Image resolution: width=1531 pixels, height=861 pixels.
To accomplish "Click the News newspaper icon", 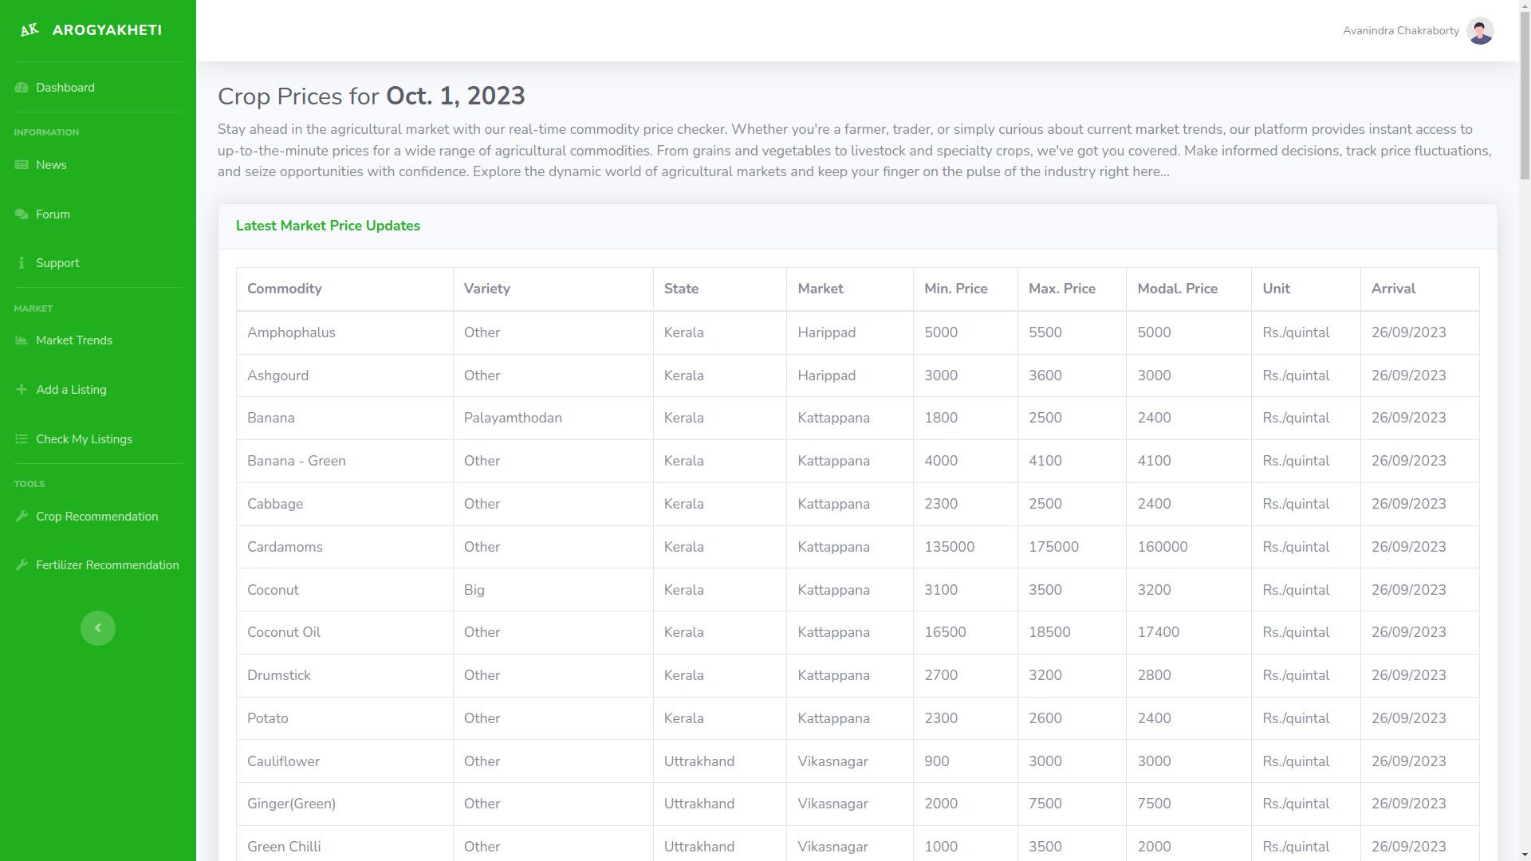I will point(22,165).
